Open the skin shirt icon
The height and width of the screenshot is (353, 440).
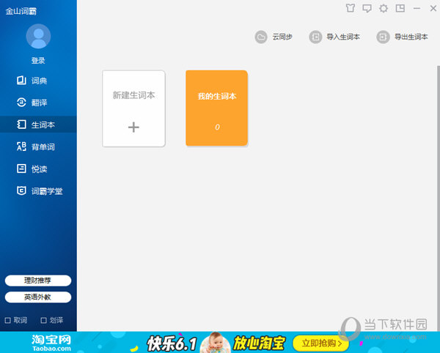(x=351, y=8)
